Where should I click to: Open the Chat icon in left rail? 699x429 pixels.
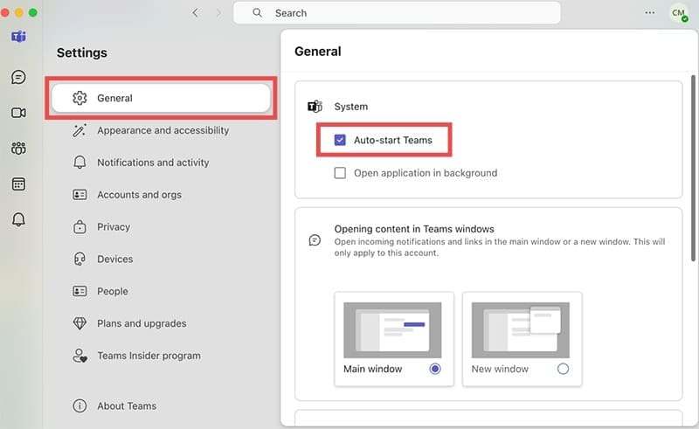coord(18,77)
